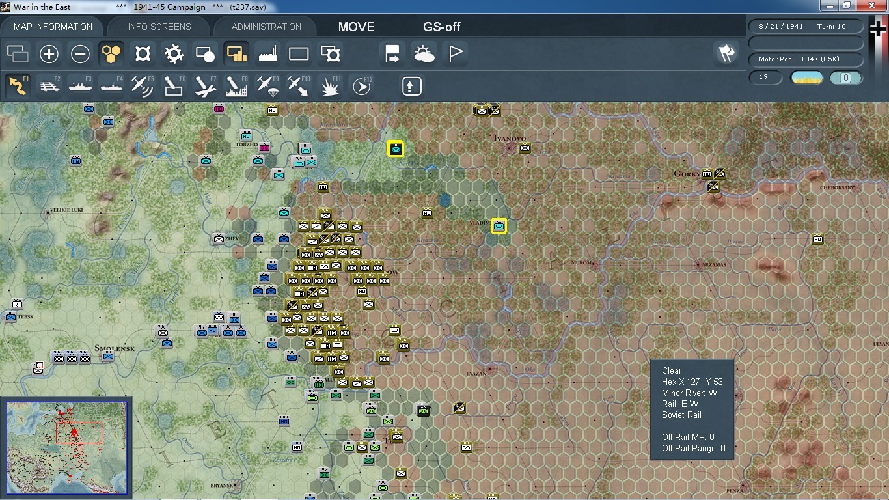Click the rectangle with circle icon
889x500 pixels.
pyautogui.click(x=205, y=54)
